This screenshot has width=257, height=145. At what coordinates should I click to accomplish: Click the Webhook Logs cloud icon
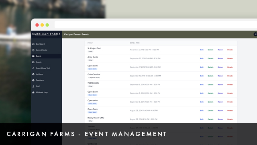click(x=33, y=92)
